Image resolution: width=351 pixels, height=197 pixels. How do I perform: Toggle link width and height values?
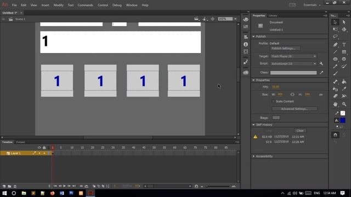(292, 95)
